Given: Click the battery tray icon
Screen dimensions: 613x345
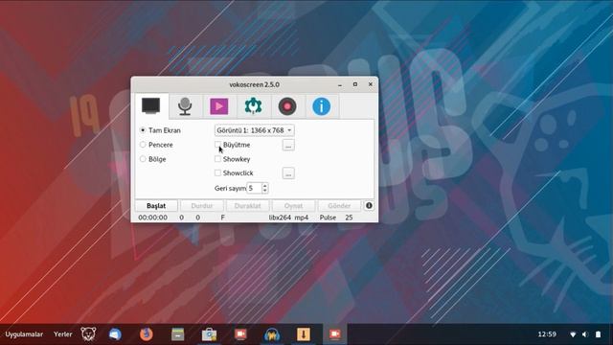Looking at the screenshot, I should 598,334.
